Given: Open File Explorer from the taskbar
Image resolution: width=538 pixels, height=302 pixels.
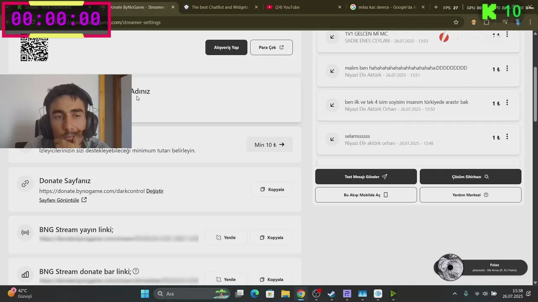Looking at the screenshot, I should 285,294.
